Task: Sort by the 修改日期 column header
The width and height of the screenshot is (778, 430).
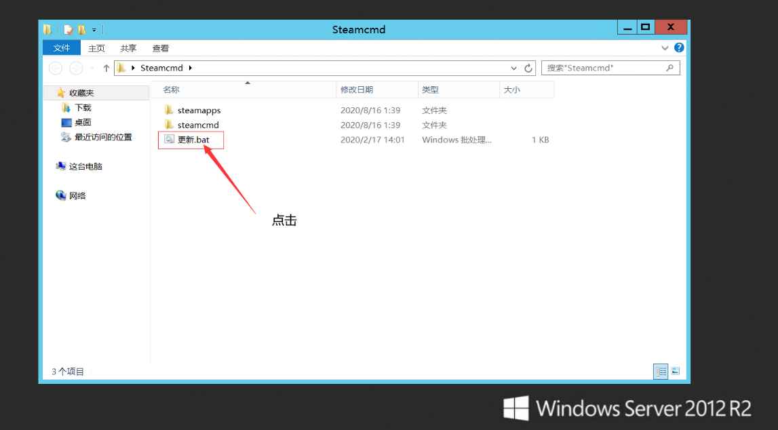Action: tap(377, 90)
